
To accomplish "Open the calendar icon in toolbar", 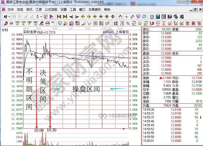I will [x=152, y=17].
